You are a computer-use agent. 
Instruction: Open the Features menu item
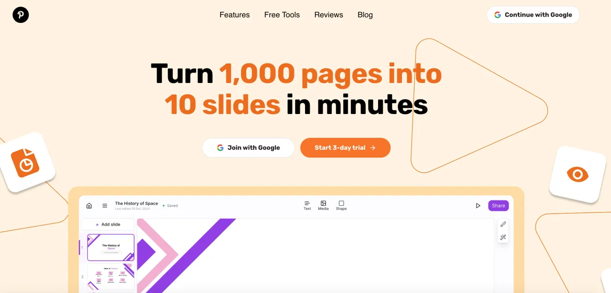(234, 15)
